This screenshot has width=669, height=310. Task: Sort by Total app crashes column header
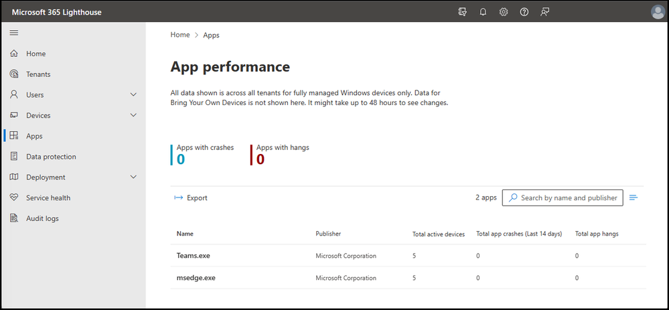click(x=519, y=234)
